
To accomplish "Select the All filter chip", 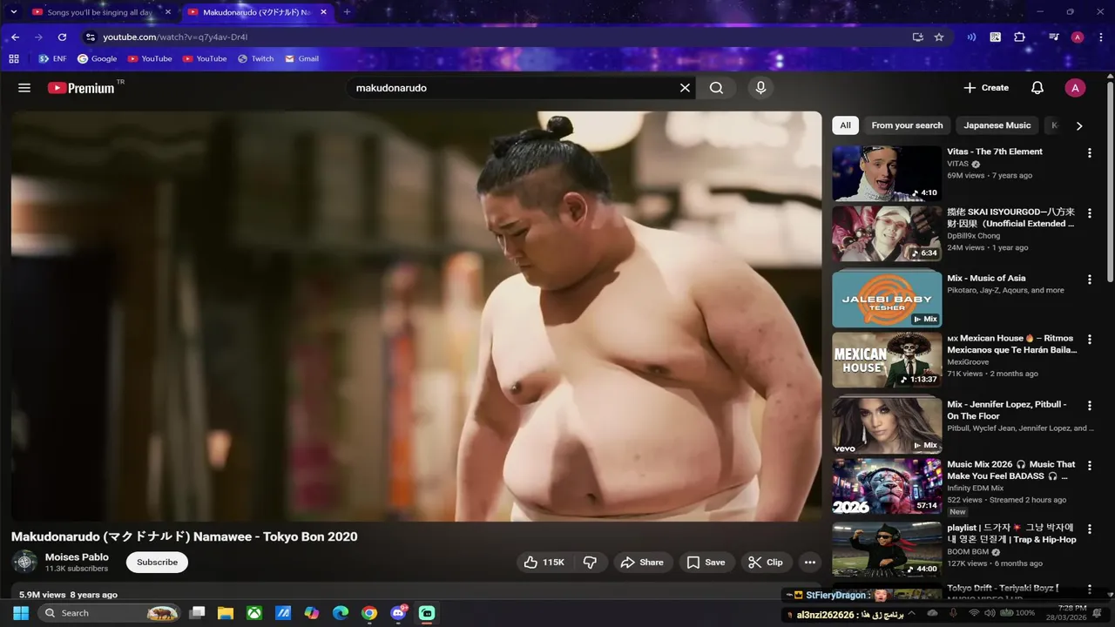I will click(x=845, y=125).
